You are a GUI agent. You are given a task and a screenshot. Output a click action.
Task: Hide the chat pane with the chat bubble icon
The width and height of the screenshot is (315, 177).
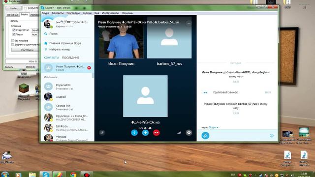pos(189,133)
